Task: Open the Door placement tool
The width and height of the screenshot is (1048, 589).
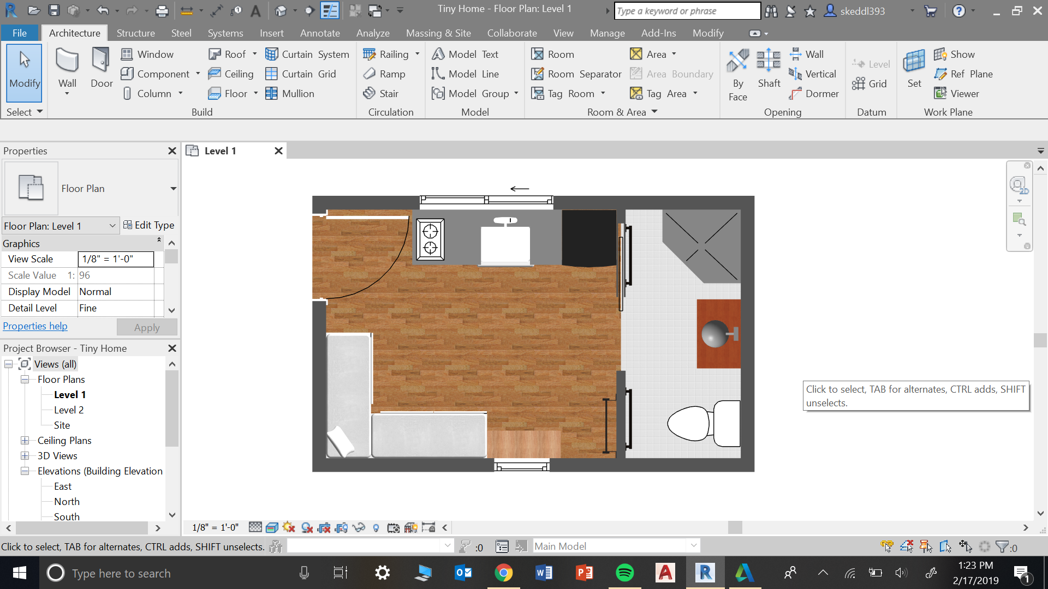Action: point(102,68)
